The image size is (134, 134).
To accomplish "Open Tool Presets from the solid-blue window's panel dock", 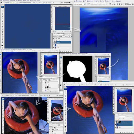I will tap(52, 12).
